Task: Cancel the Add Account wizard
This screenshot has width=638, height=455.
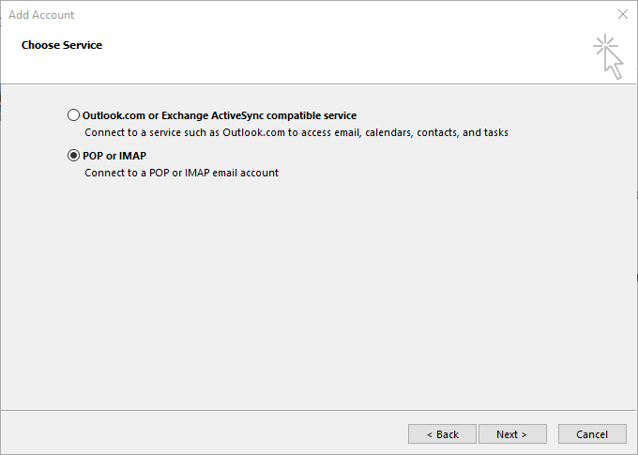Action: pos(591,434)
